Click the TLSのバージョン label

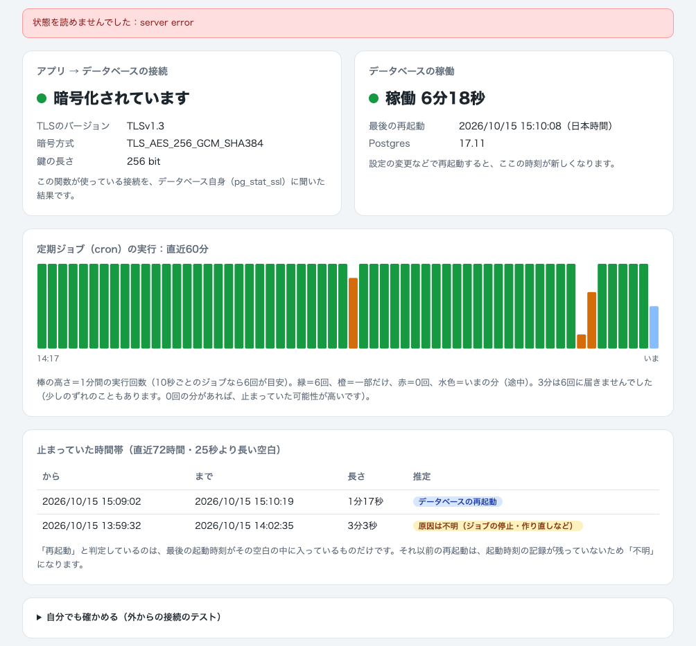click(73, 126)
